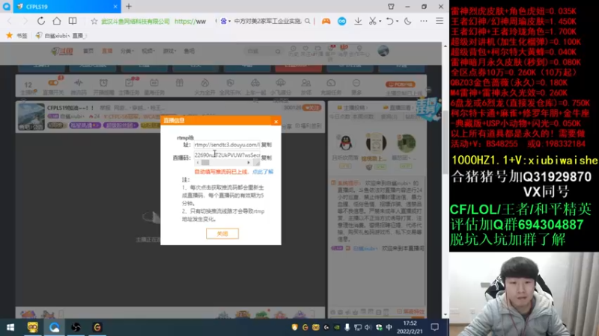Screen dimensions: 599x336
Task: Open the game controller extension icon
Action: pos(326,22)
